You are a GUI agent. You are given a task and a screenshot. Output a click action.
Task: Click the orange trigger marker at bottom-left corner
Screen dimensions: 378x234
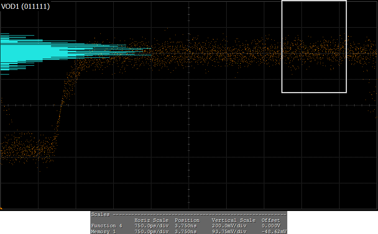tap(2, 208)
